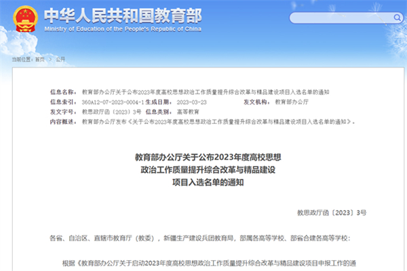Click the 当前位置 breadcrumb label
407x271 pixels.
point(22,60)
